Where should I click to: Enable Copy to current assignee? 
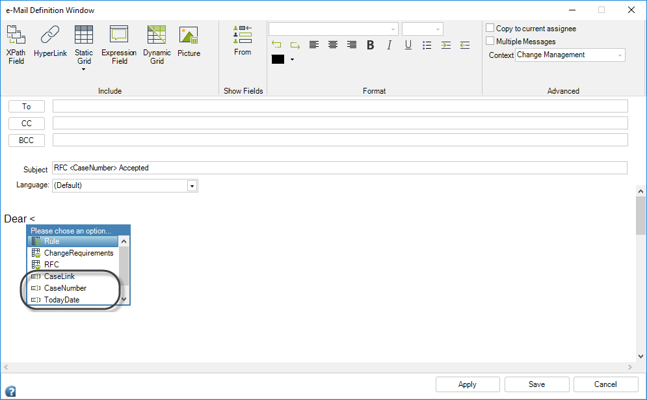[490, 28]
